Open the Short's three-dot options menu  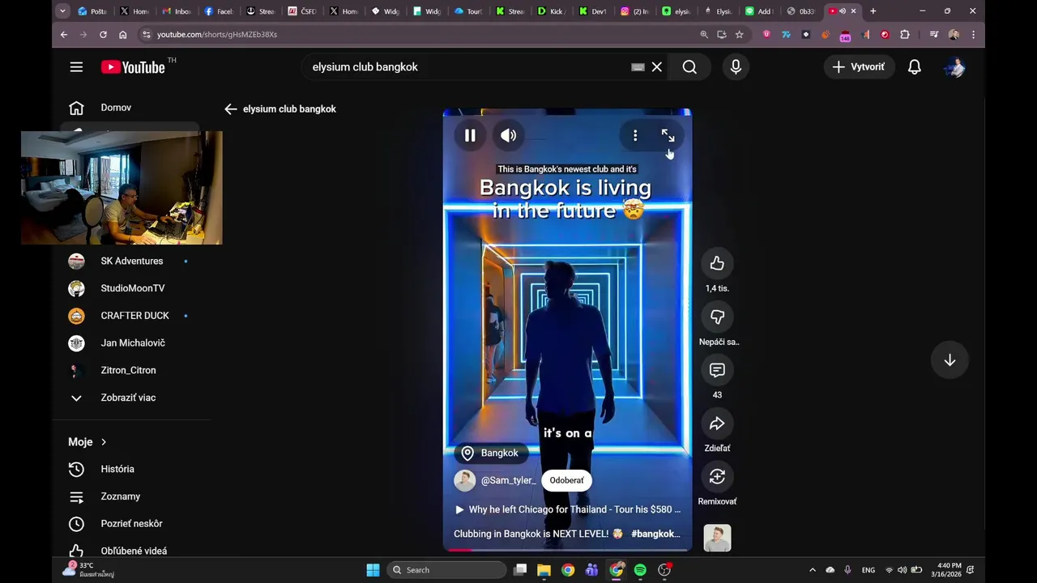click(635, 135)
